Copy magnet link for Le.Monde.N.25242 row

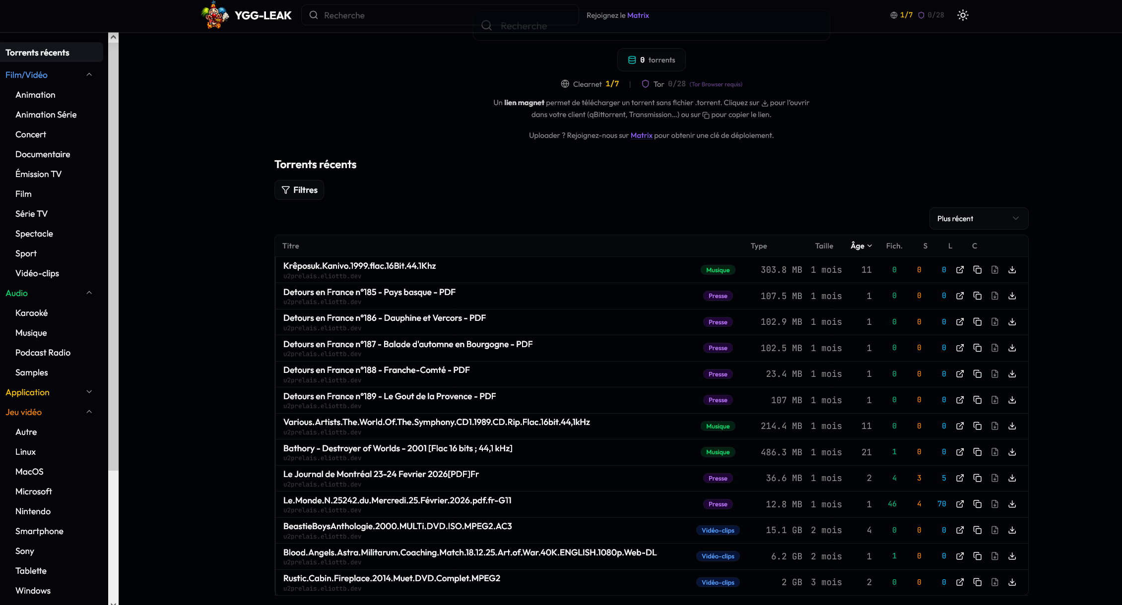pyautogui.click(x=977, y=504)
